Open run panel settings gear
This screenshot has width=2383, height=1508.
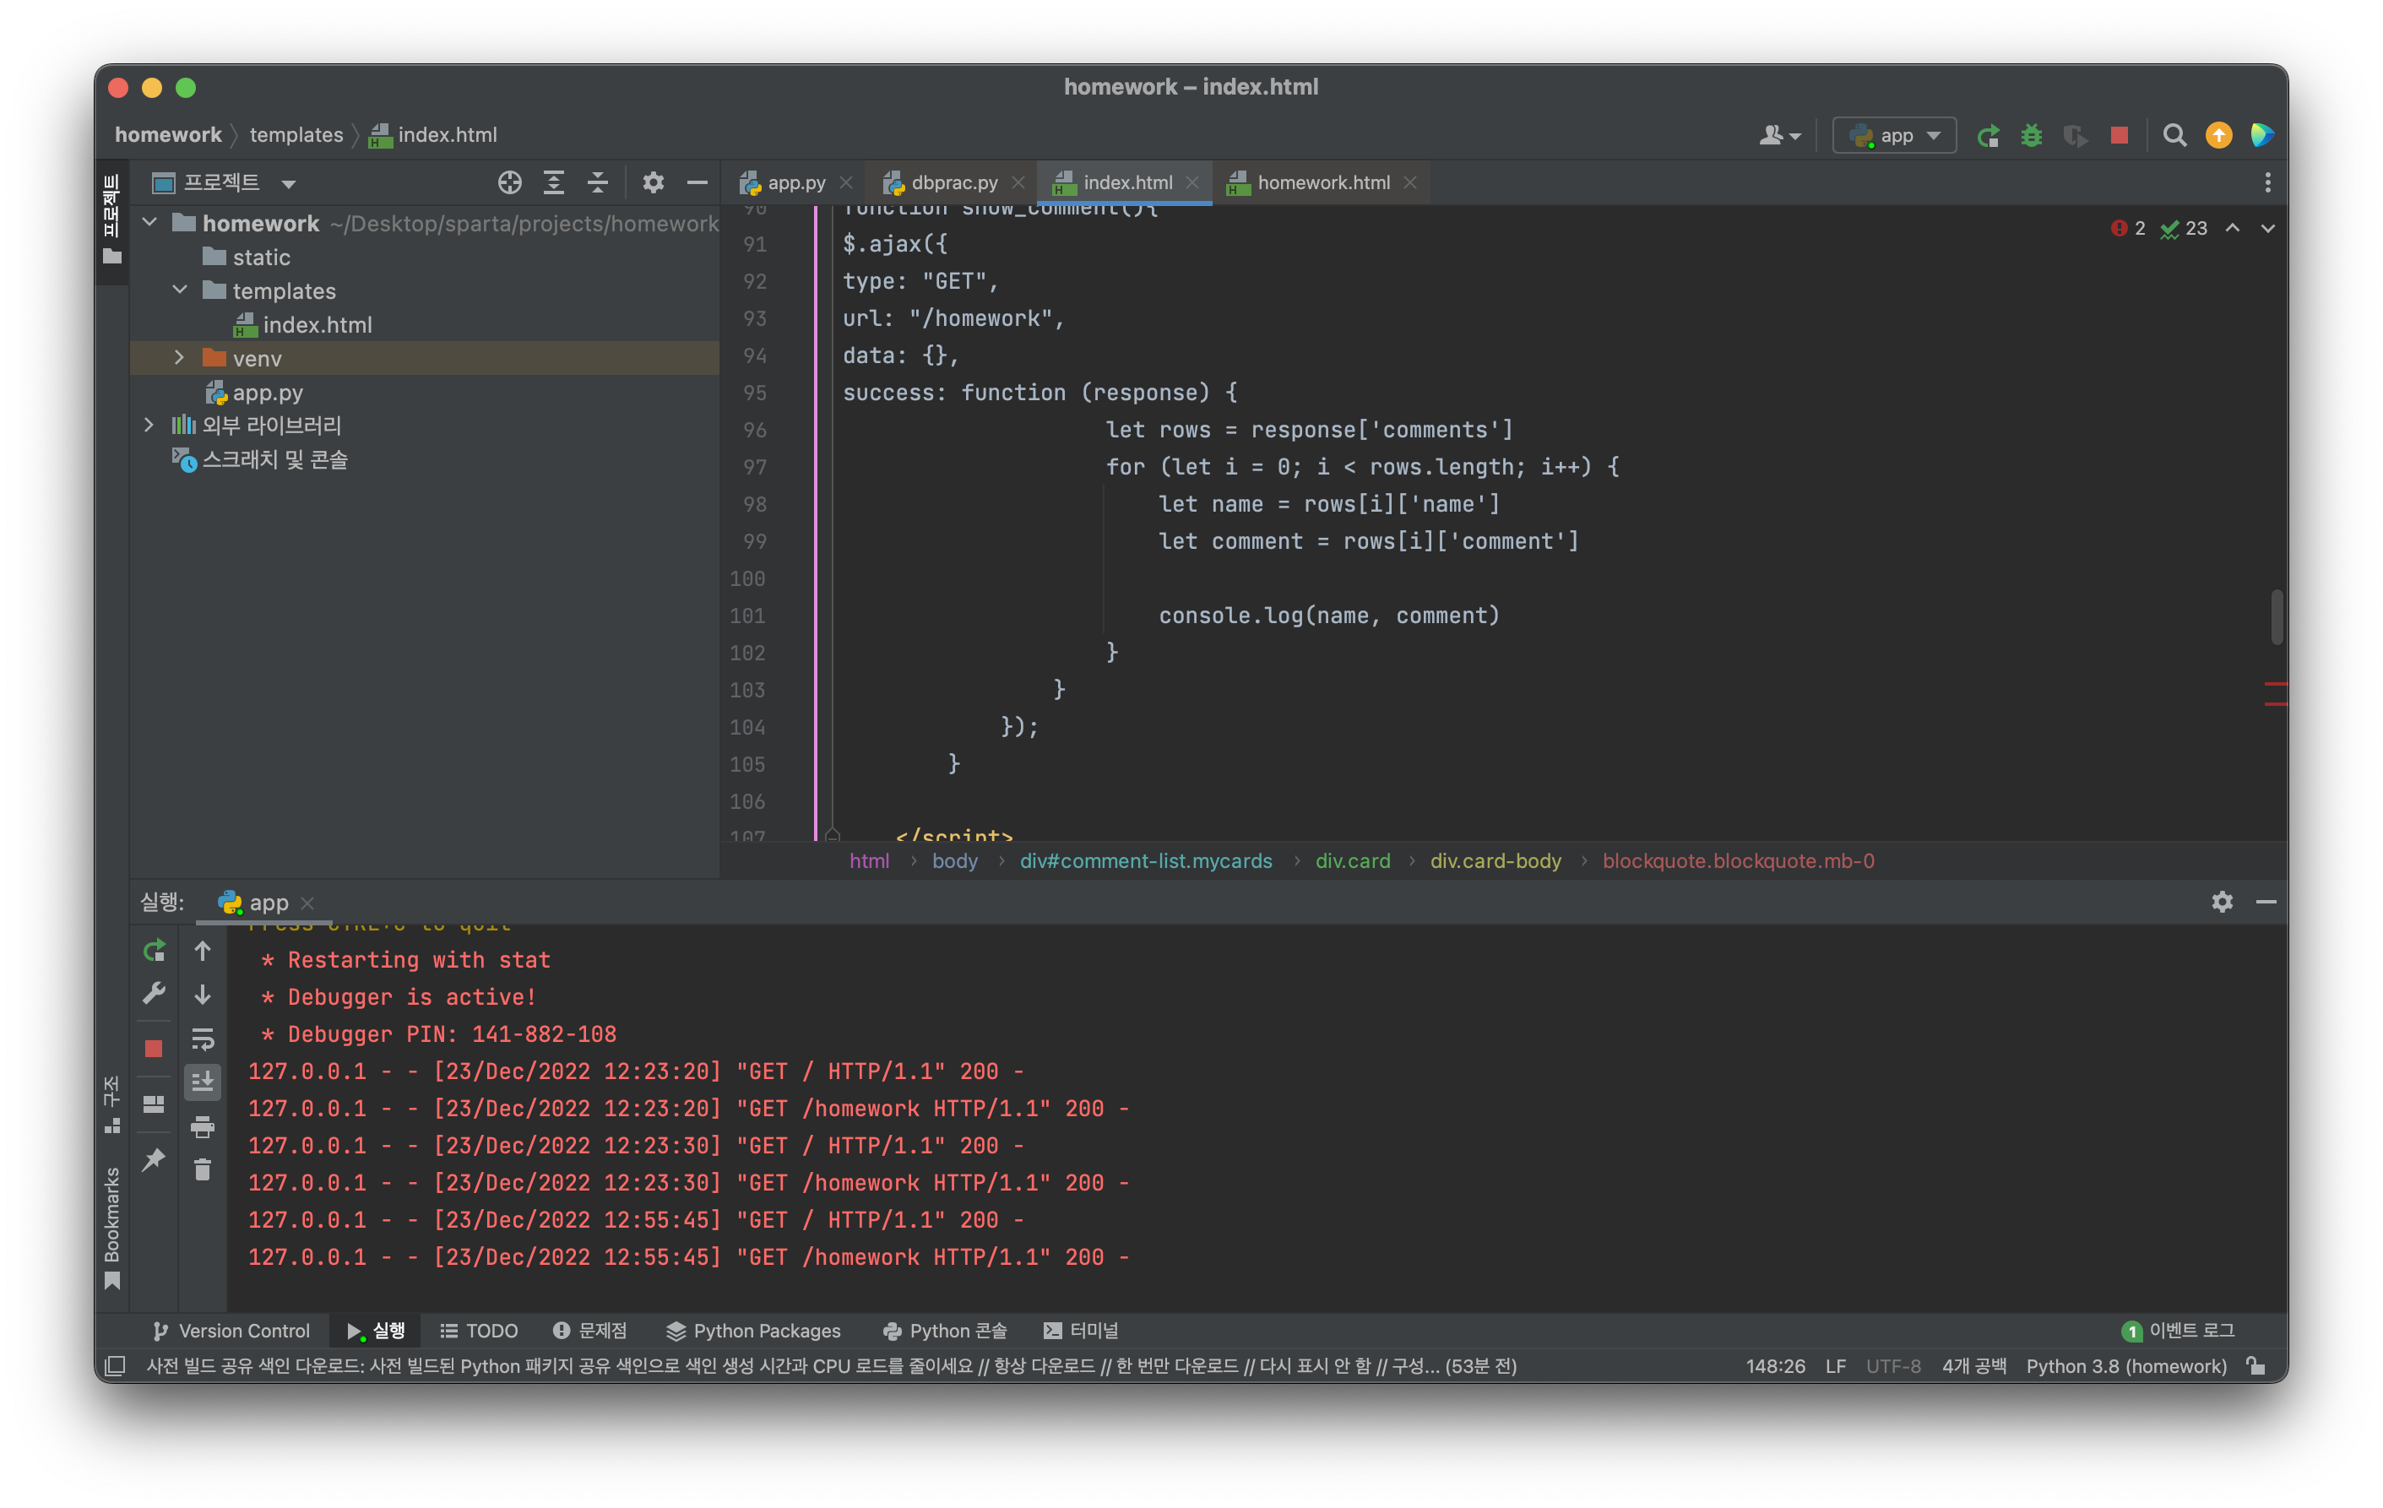coord(2222,902)
